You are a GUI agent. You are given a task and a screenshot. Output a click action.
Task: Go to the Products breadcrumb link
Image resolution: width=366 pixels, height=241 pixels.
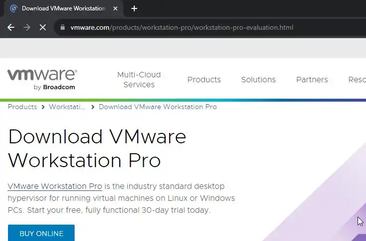(22, 107)
